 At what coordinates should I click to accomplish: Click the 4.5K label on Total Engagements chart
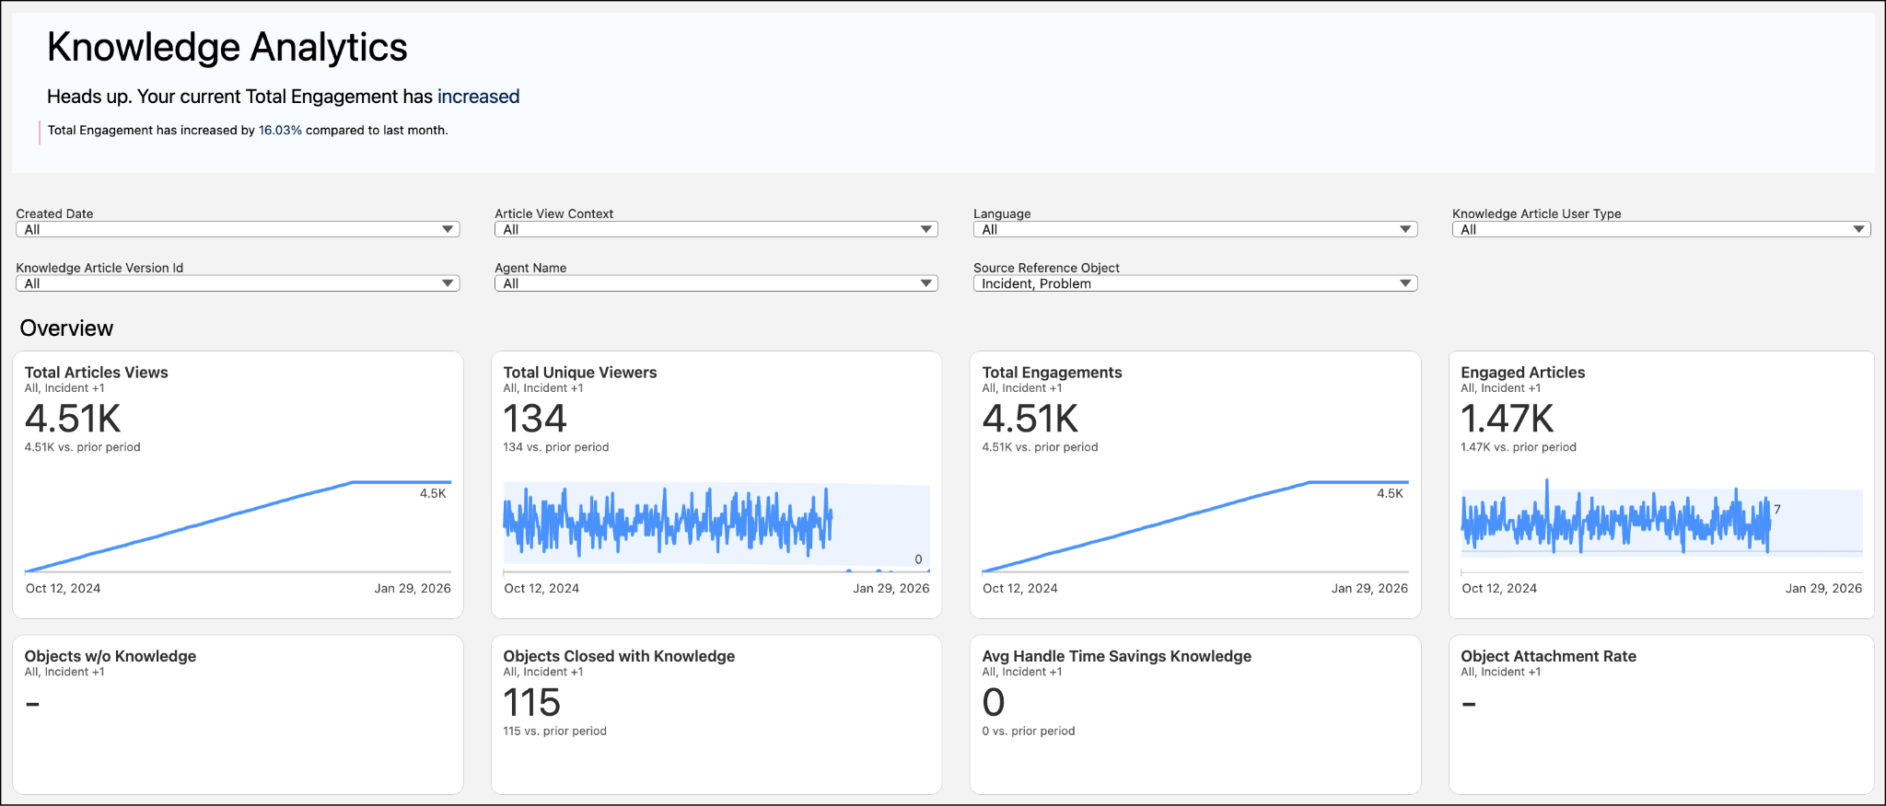pyautogui.click(x=1391, y=493)
